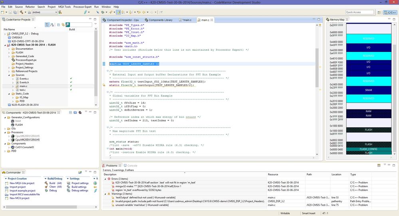Toggle Mark Occurrences toolbar button

[x=119, y=12]
